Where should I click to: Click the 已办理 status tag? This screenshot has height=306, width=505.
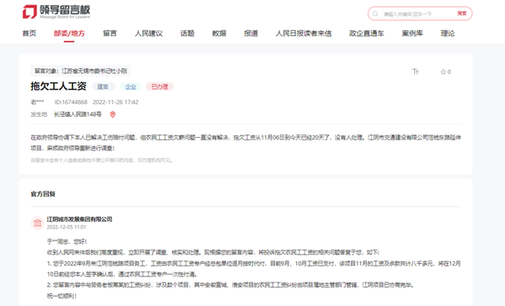pos(160,87)
